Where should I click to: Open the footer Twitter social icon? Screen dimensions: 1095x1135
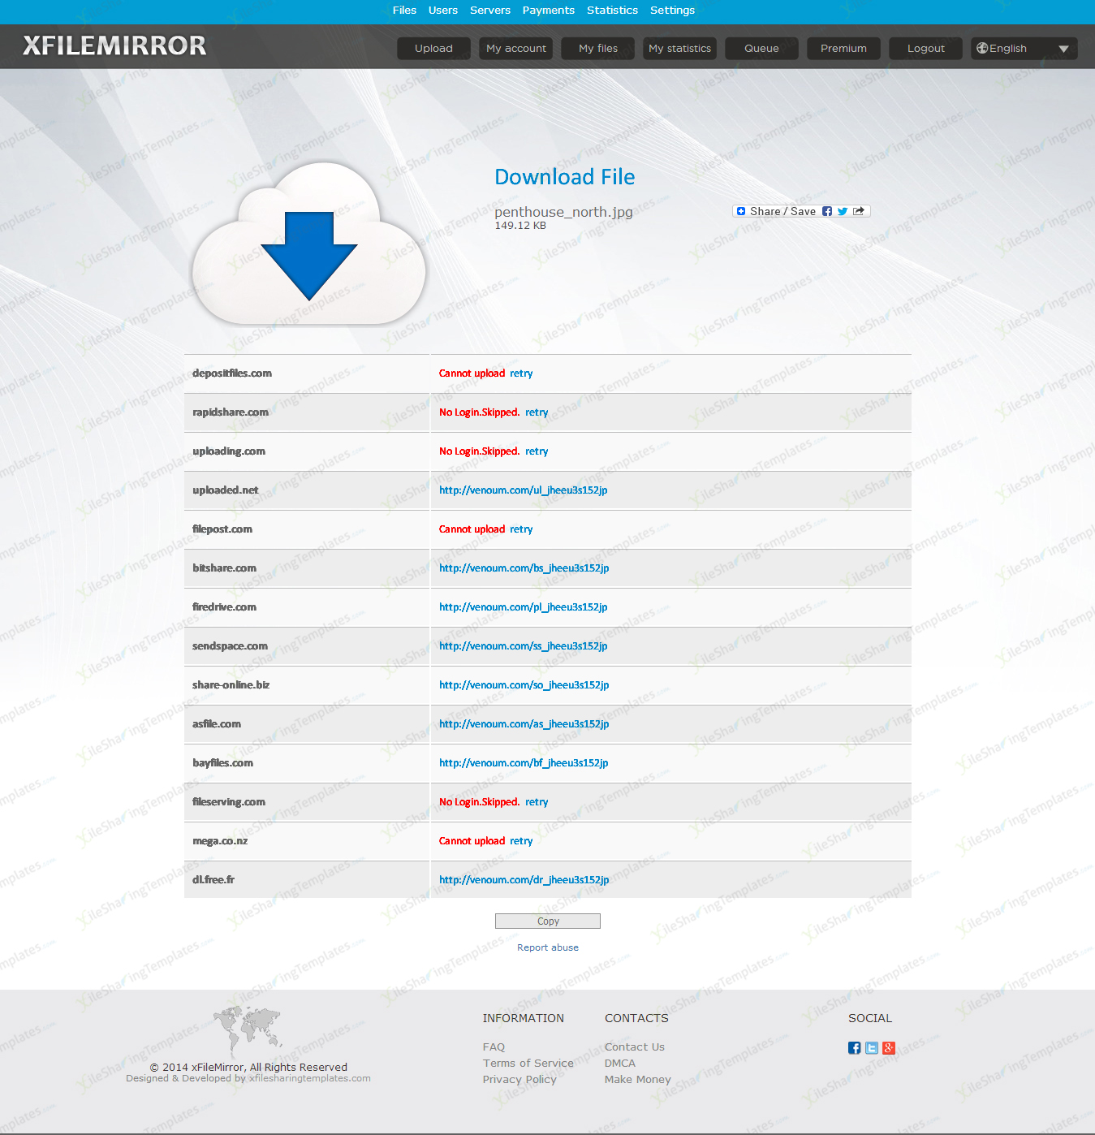872,1048
